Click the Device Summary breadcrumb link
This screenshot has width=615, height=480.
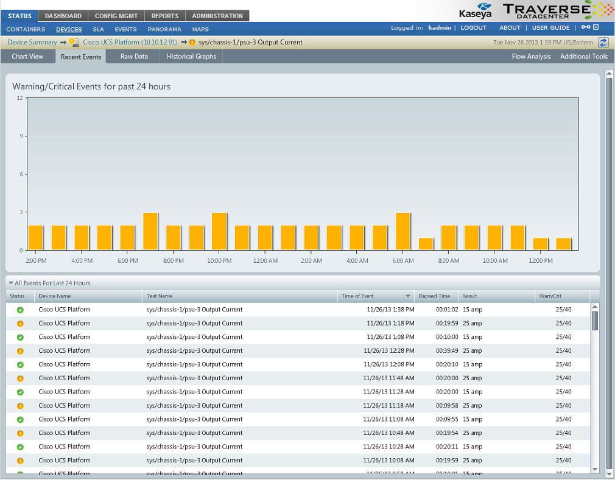[32, 43]
